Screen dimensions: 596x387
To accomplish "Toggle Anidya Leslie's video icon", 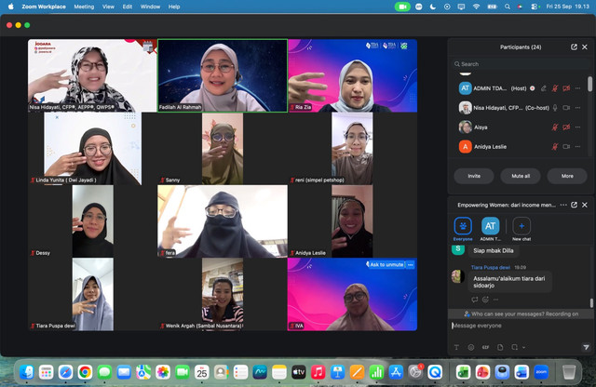I will pos(566,147).
